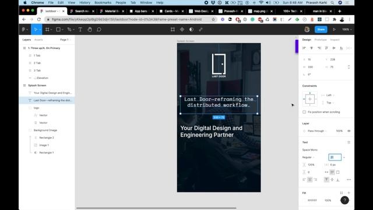The image size is (373, 210).
Task: Set text align right
Action: 315,180
